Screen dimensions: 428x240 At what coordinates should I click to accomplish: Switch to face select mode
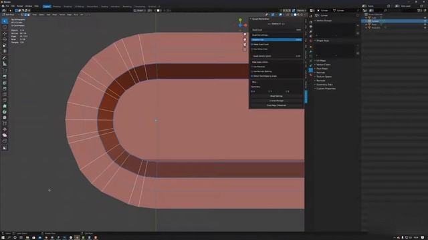28,15
